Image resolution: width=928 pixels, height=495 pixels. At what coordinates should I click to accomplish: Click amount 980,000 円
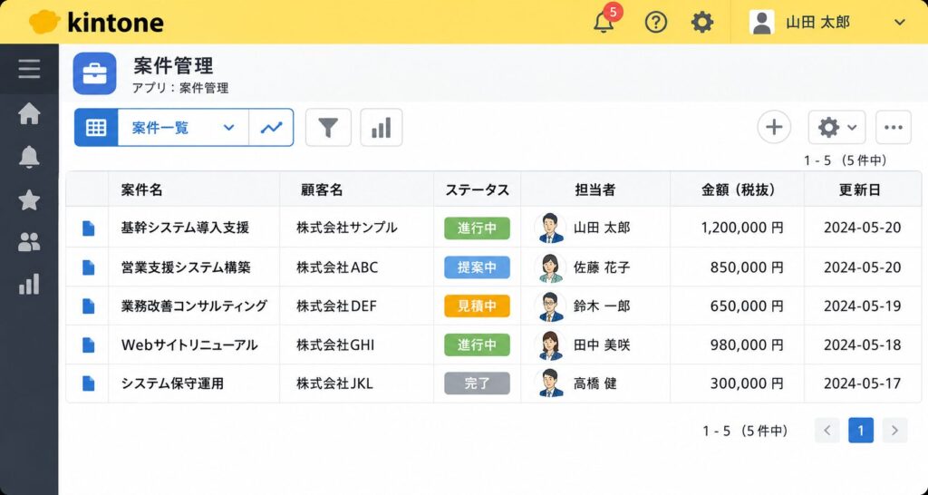tap(747, 345)
